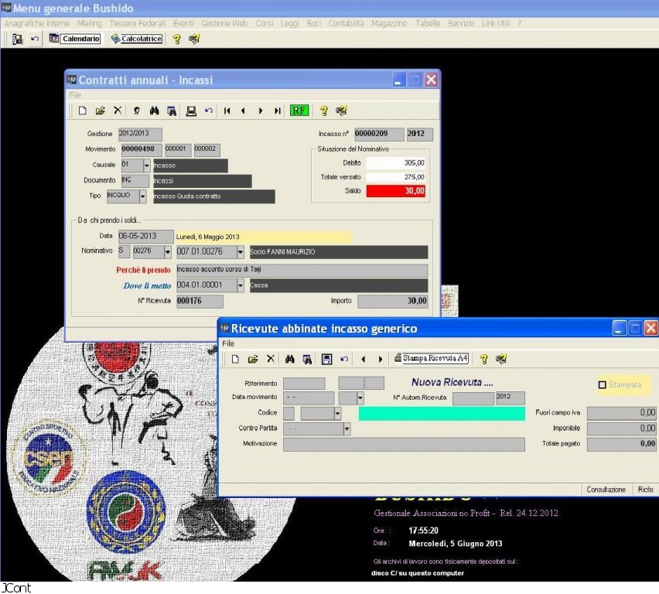Expand the Causale dropdown
The width and height of the screenshot is (659, 594).
point(147,166)
